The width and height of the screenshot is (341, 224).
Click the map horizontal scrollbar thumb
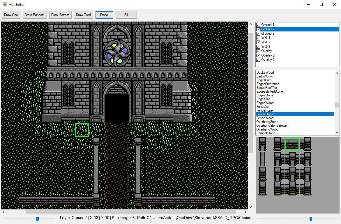[x=131, y=212]
